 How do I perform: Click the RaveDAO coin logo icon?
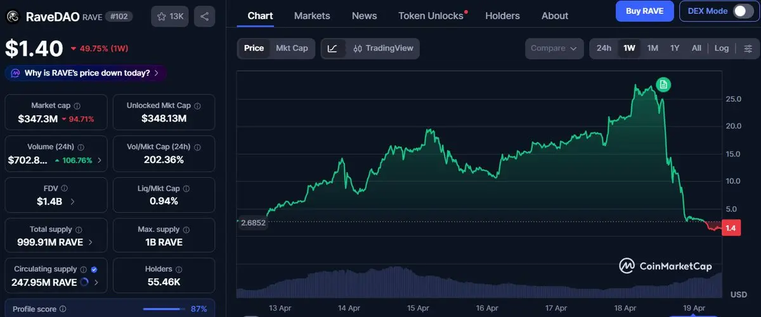[x=13, y=16]
